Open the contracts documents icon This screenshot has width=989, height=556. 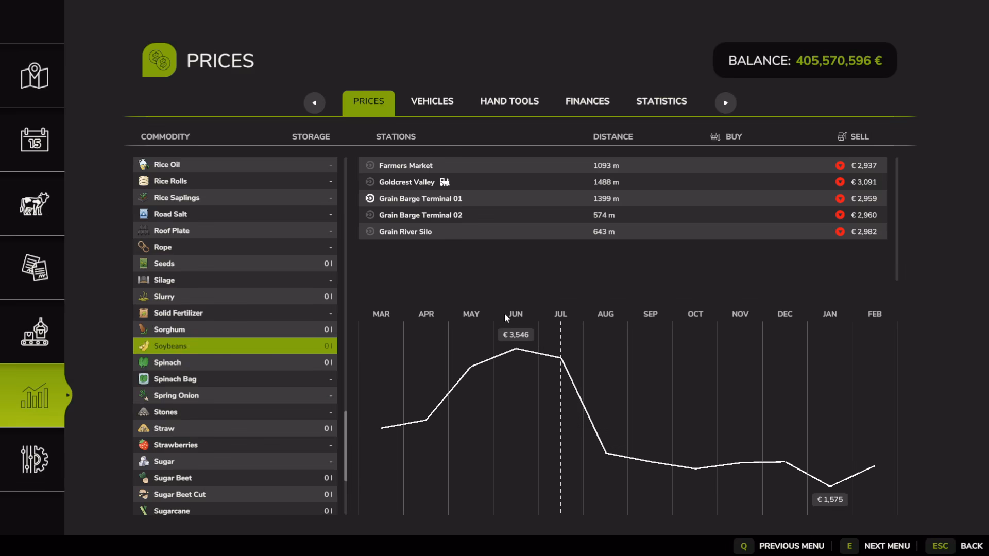coord(35,267)
